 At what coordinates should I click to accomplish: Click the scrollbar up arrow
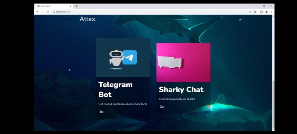(273, 16)
